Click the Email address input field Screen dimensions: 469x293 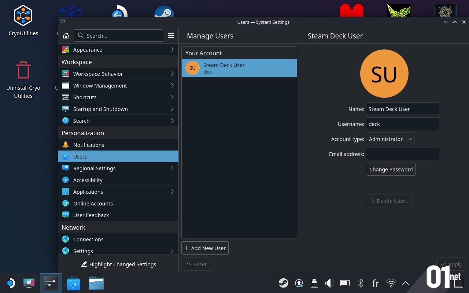pyautogui.click(x=403, y=154)
